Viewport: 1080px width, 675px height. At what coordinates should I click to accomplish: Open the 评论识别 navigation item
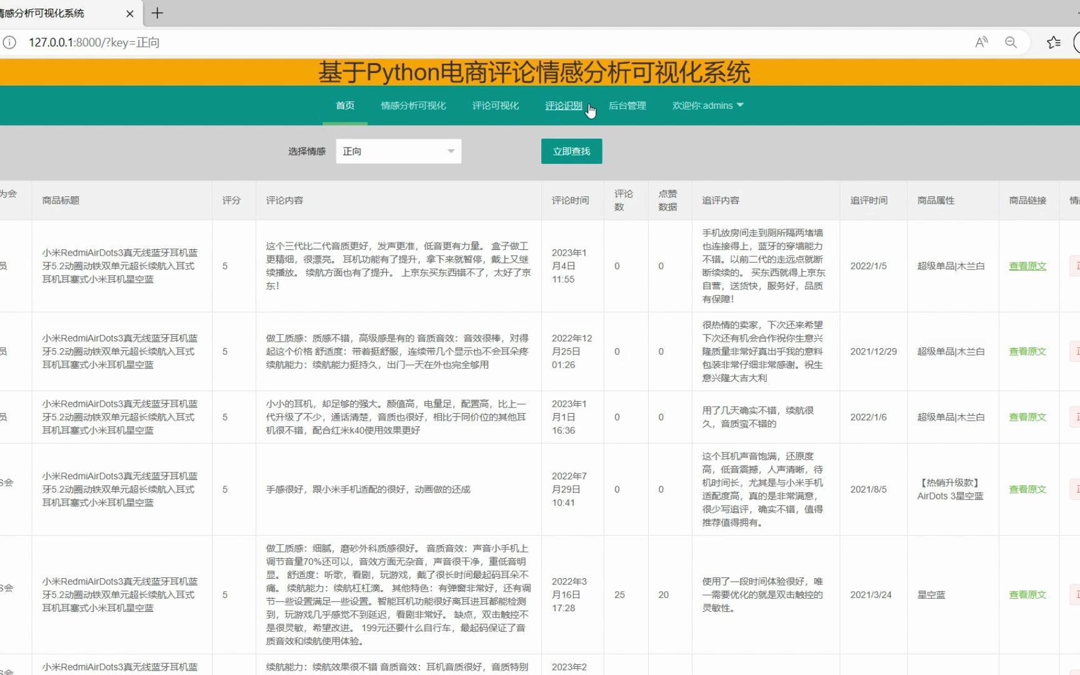(x=562, y=106)
